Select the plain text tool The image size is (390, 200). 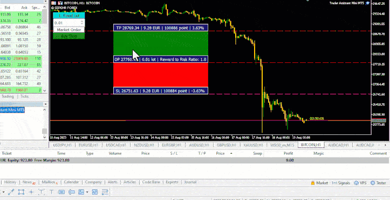pos(51,192)
